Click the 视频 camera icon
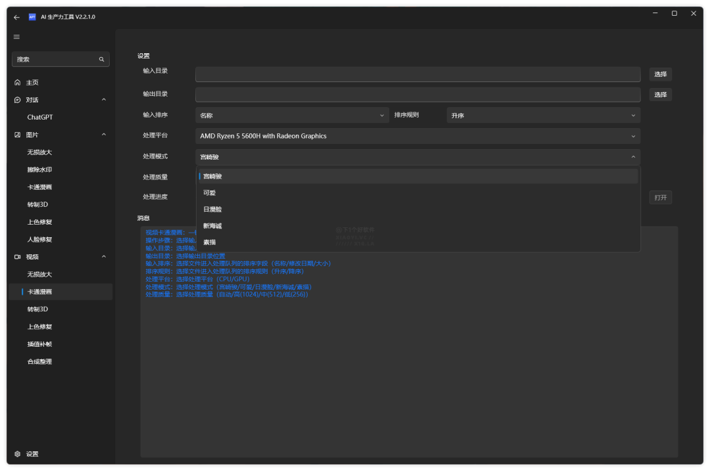 pos(17,257)
